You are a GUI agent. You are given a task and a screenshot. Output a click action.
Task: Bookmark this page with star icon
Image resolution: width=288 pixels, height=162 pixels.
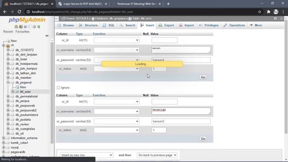click(260, 12)
